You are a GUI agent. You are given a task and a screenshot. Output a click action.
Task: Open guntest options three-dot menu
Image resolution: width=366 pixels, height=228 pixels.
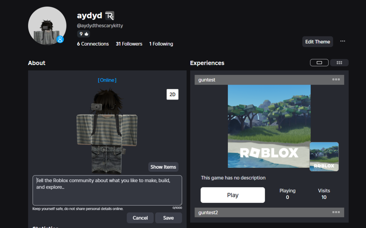[x=336, y=79]
